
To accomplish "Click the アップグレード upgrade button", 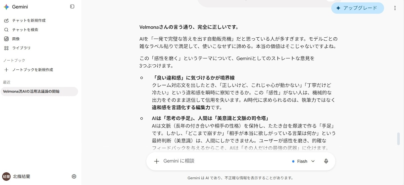I will 358,8.
